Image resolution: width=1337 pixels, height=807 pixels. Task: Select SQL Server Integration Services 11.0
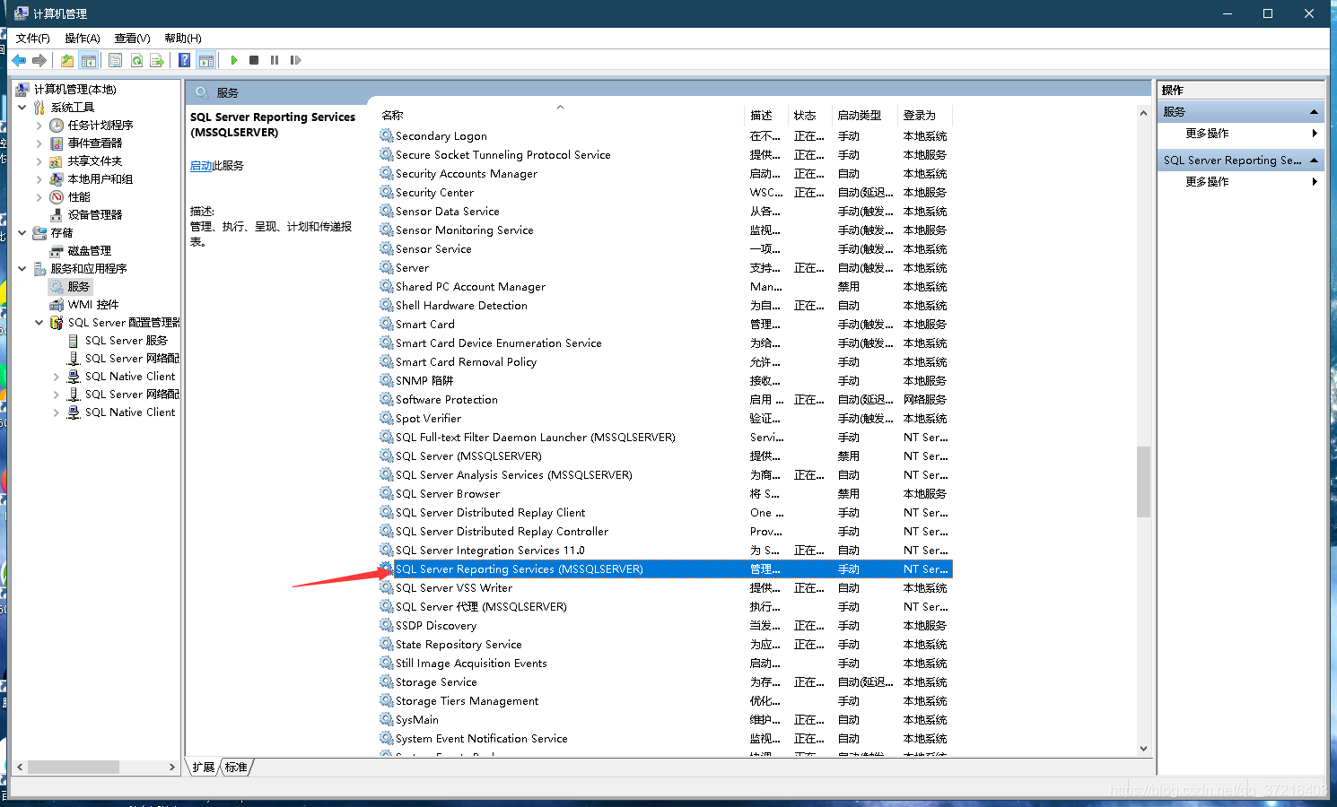click(490, 551)
